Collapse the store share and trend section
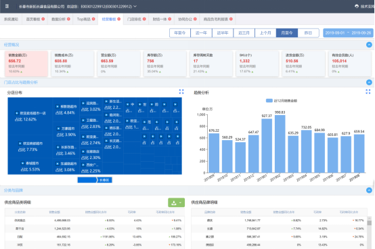Viewport: 375px width, 249px height. 369,82
